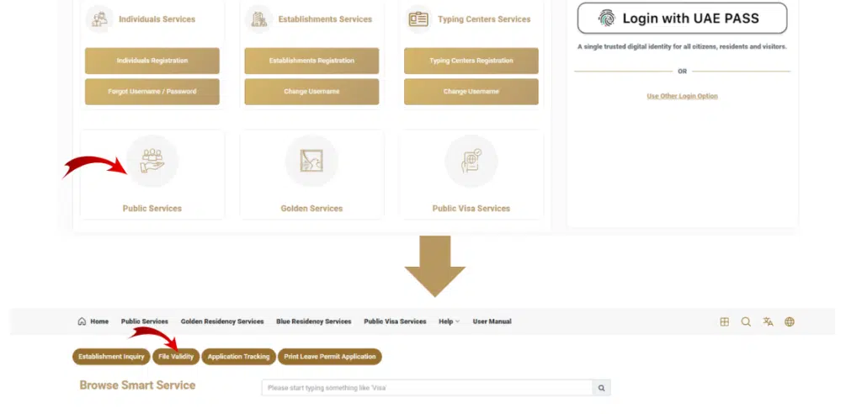Expand the Help menu chevron
Image resolution: width=862 pixels, height=414 pixels.
[x=457, y=321]
